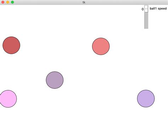The width and height of the screenshot is (168, 136).
Task: Click the "tk" window title text
Action: 84,2
